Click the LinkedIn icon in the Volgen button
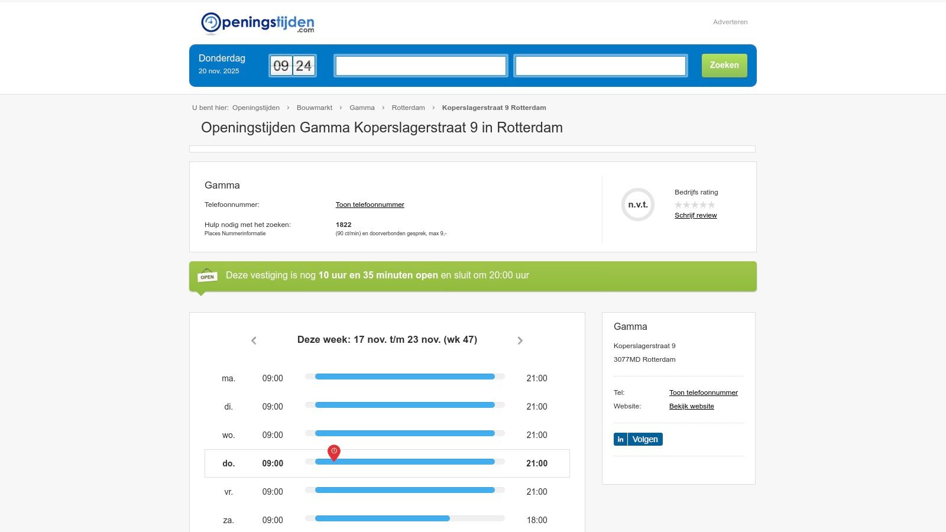 pos(620,439)
